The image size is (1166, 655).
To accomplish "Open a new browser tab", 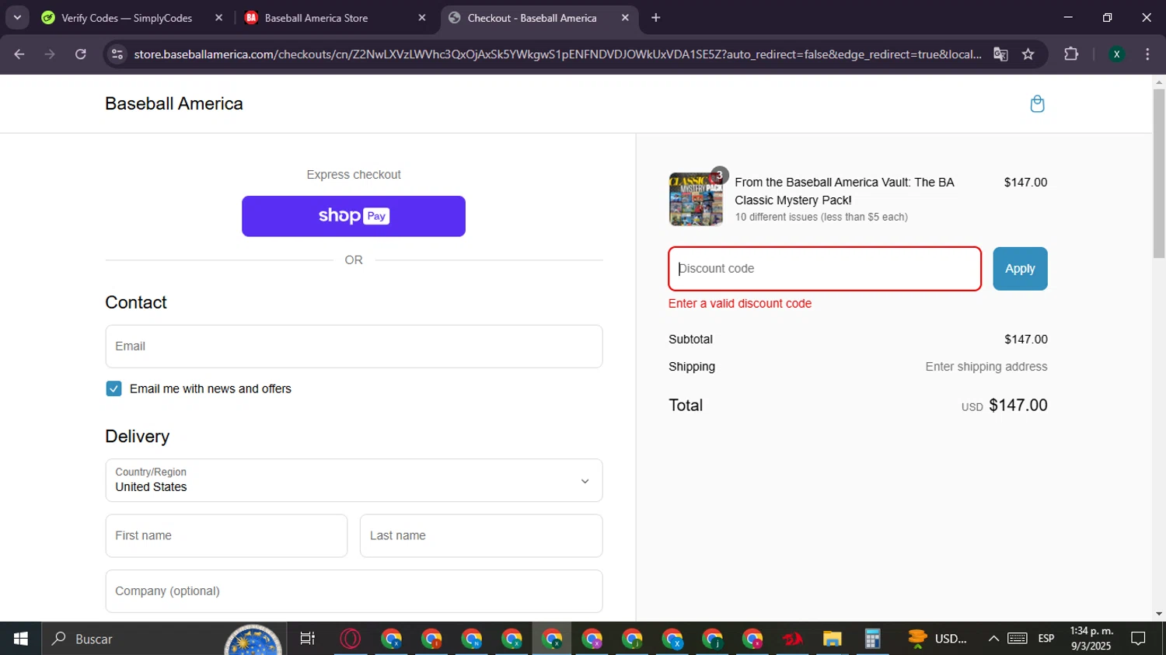I will [656, 18].
